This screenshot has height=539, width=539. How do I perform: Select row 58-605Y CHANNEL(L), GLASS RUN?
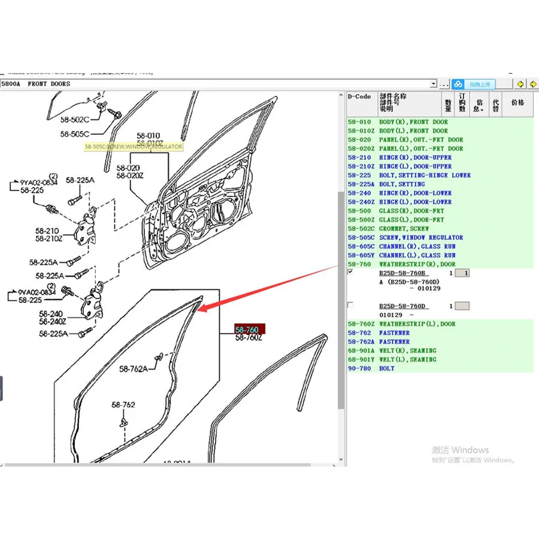(440, 255)
